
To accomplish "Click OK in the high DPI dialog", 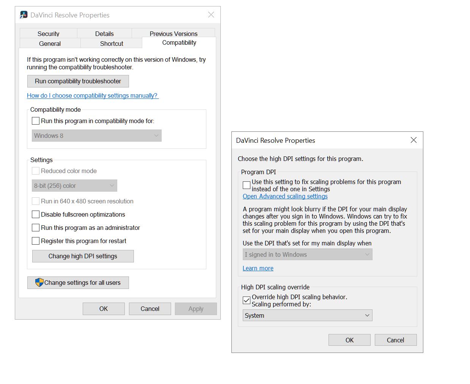I will pos(349,340).
